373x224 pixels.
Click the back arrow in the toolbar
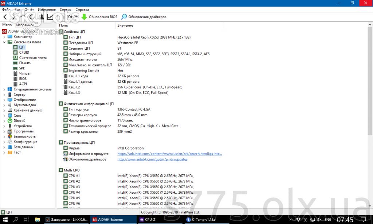(x=5, y=17)
